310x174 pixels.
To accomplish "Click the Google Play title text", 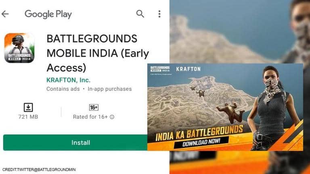I will [x=48, y=14].
